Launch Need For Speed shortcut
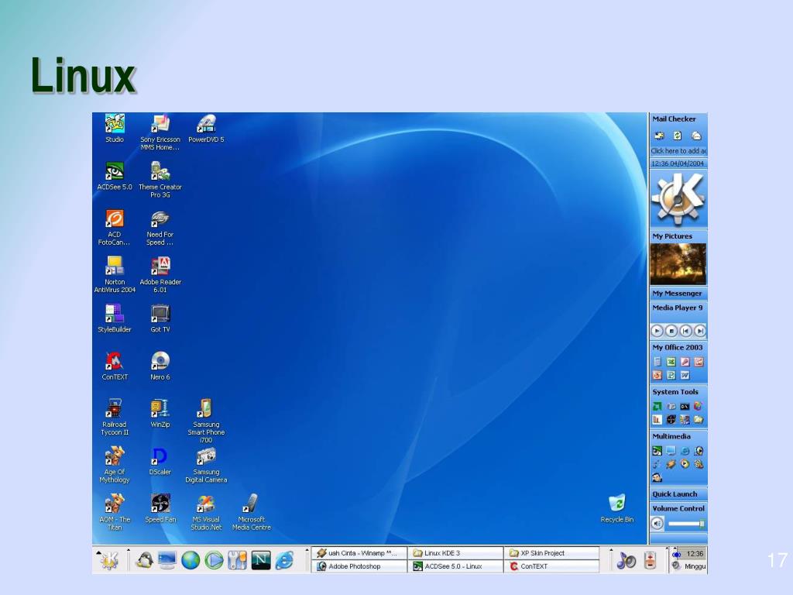793x595 pixels. (160, 228)
